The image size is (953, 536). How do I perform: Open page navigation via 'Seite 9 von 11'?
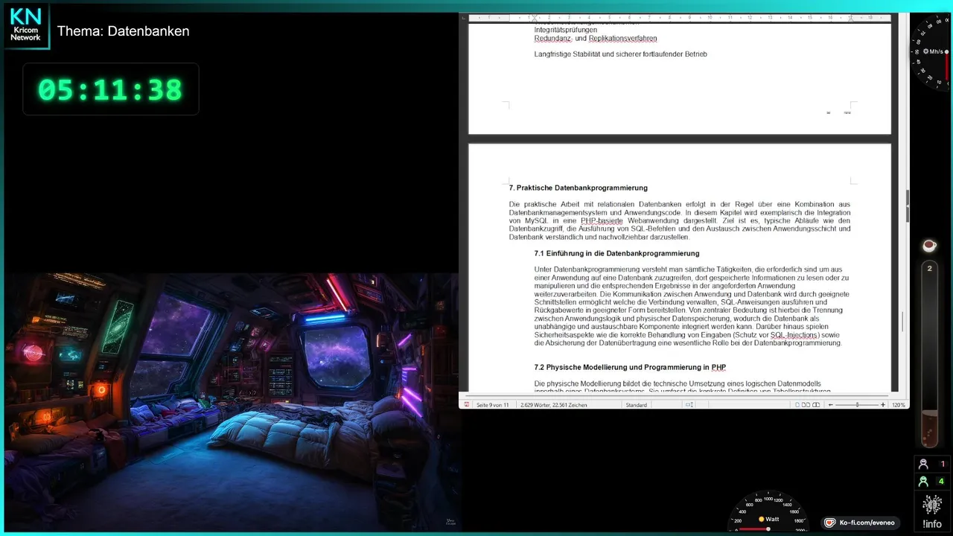click(493, 405)
